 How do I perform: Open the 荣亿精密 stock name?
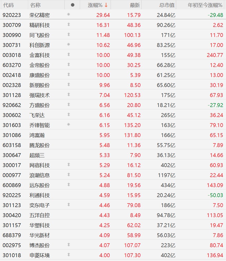click(39, 15)
